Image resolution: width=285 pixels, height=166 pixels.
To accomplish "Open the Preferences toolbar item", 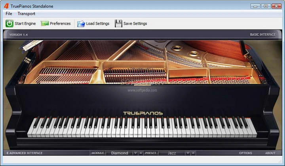I will pyautogui.click(x=56, y=24).
